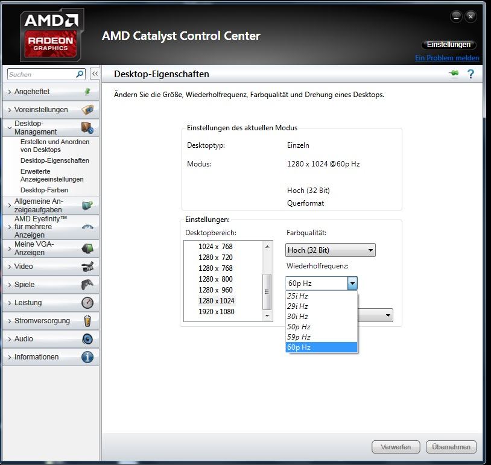Open Desktop-Eigenschaften in sidebar
Image resolution: width=491 pixels, height=465 pixels.
point(55,160)
